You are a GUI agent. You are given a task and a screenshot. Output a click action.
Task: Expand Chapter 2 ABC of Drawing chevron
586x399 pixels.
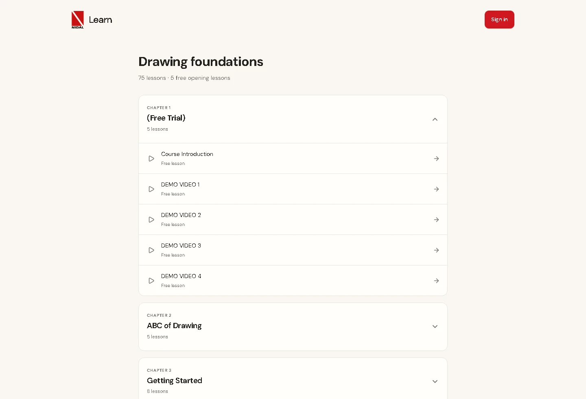pos(435,327)
